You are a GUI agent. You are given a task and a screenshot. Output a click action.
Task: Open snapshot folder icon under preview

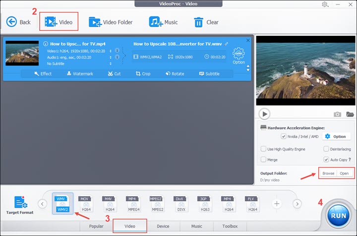[350, 114]
